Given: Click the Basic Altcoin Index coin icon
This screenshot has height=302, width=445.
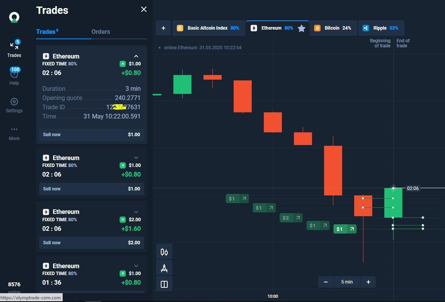Looking at the screenshot, I should pyautogui.click(x=180, y=28).
